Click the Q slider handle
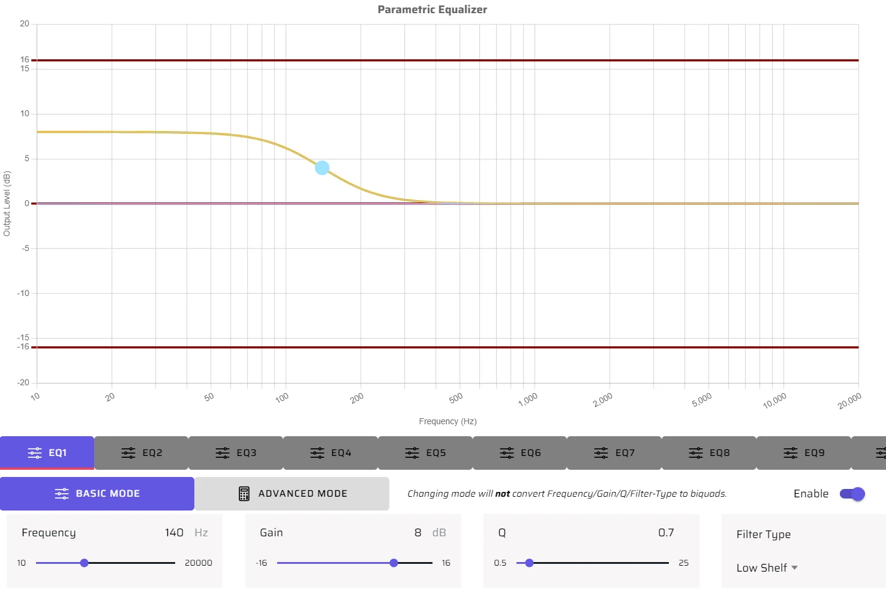This screenshot has width=886, height=595. point(529,563)
